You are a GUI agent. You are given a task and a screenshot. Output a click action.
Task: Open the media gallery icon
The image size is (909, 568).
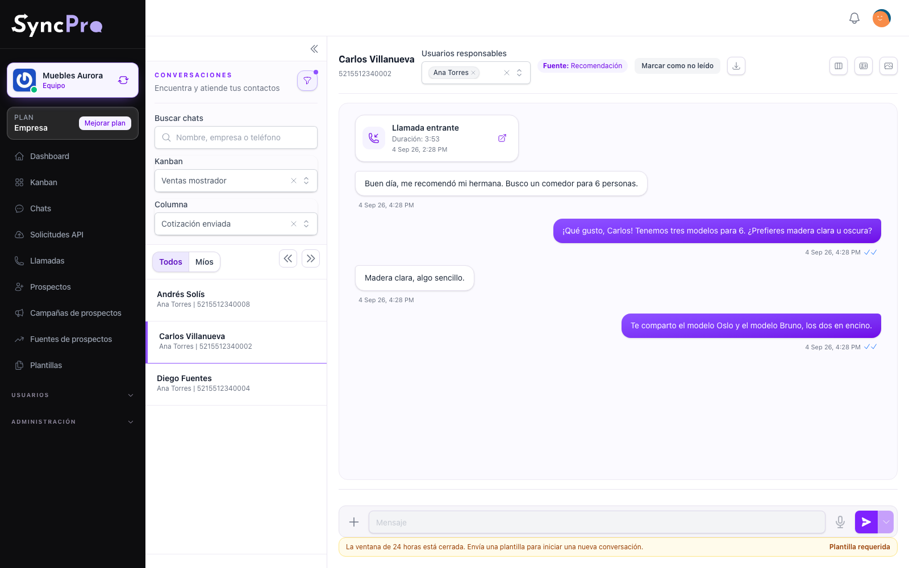[x=889, y=66]
